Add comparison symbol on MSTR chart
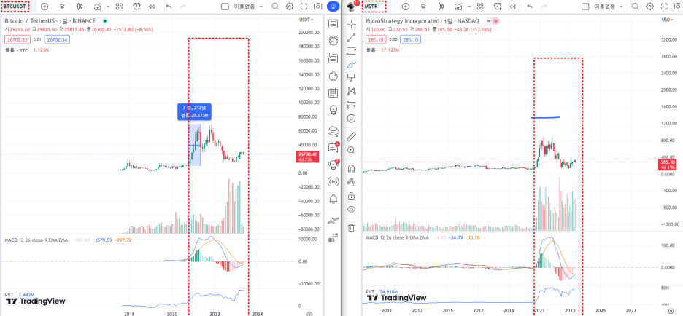 coord(406,7)
